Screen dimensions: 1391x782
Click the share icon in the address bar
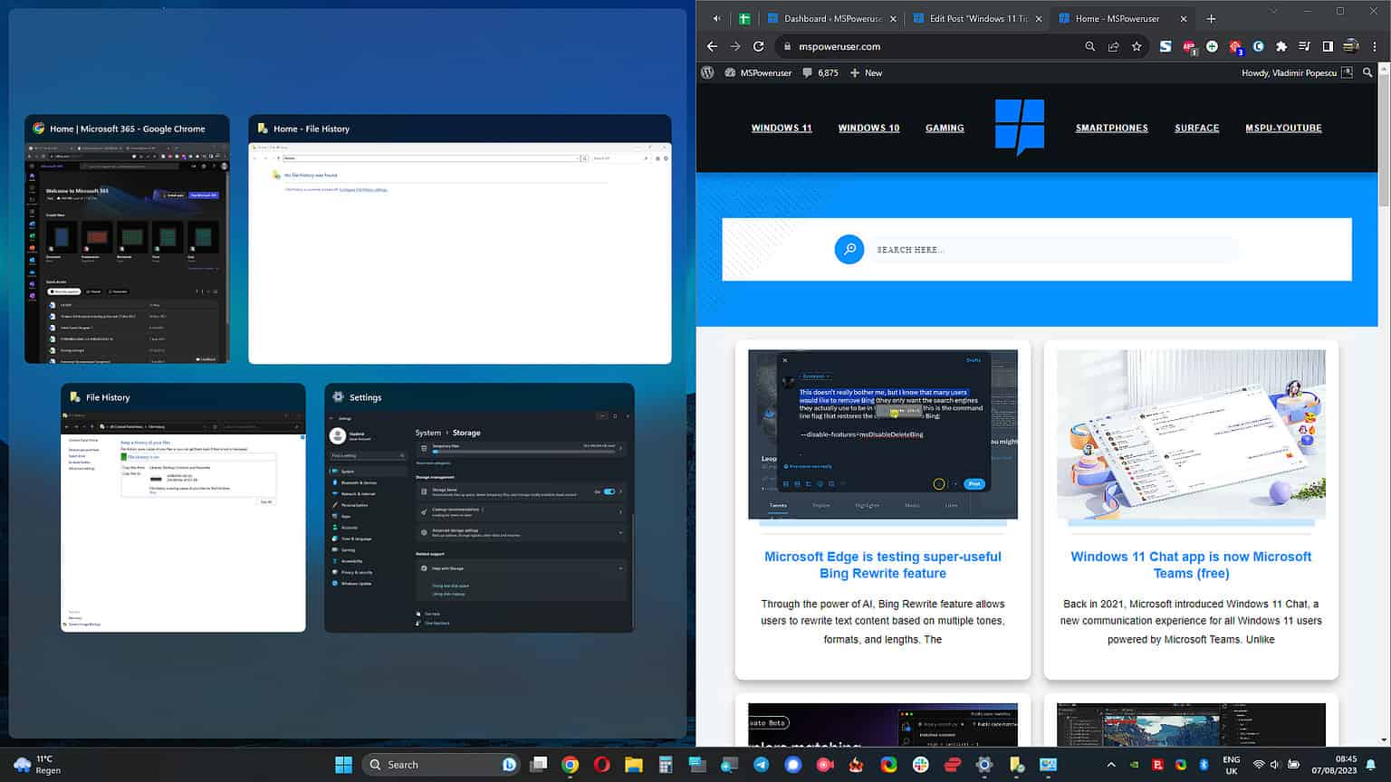click(x=1112, y=45)
